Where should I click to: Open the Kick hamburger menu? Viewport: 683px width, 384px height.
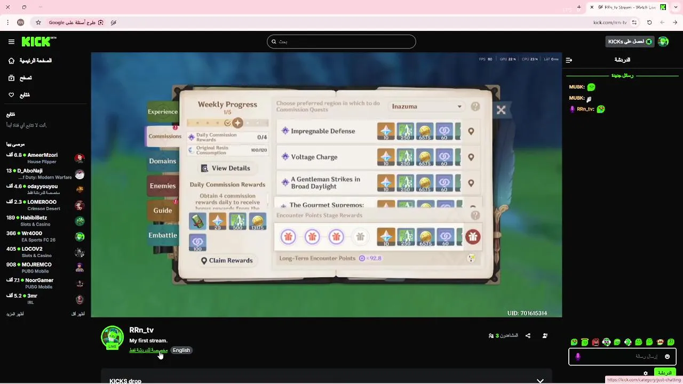pos(11,42)
